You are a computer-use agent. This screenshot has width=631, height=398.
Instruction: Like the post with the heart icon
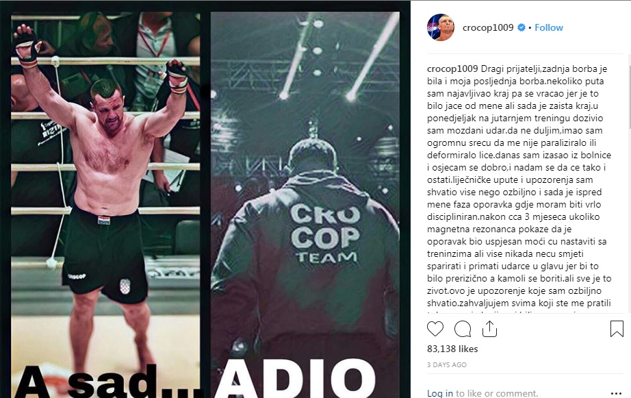(435, 329)
